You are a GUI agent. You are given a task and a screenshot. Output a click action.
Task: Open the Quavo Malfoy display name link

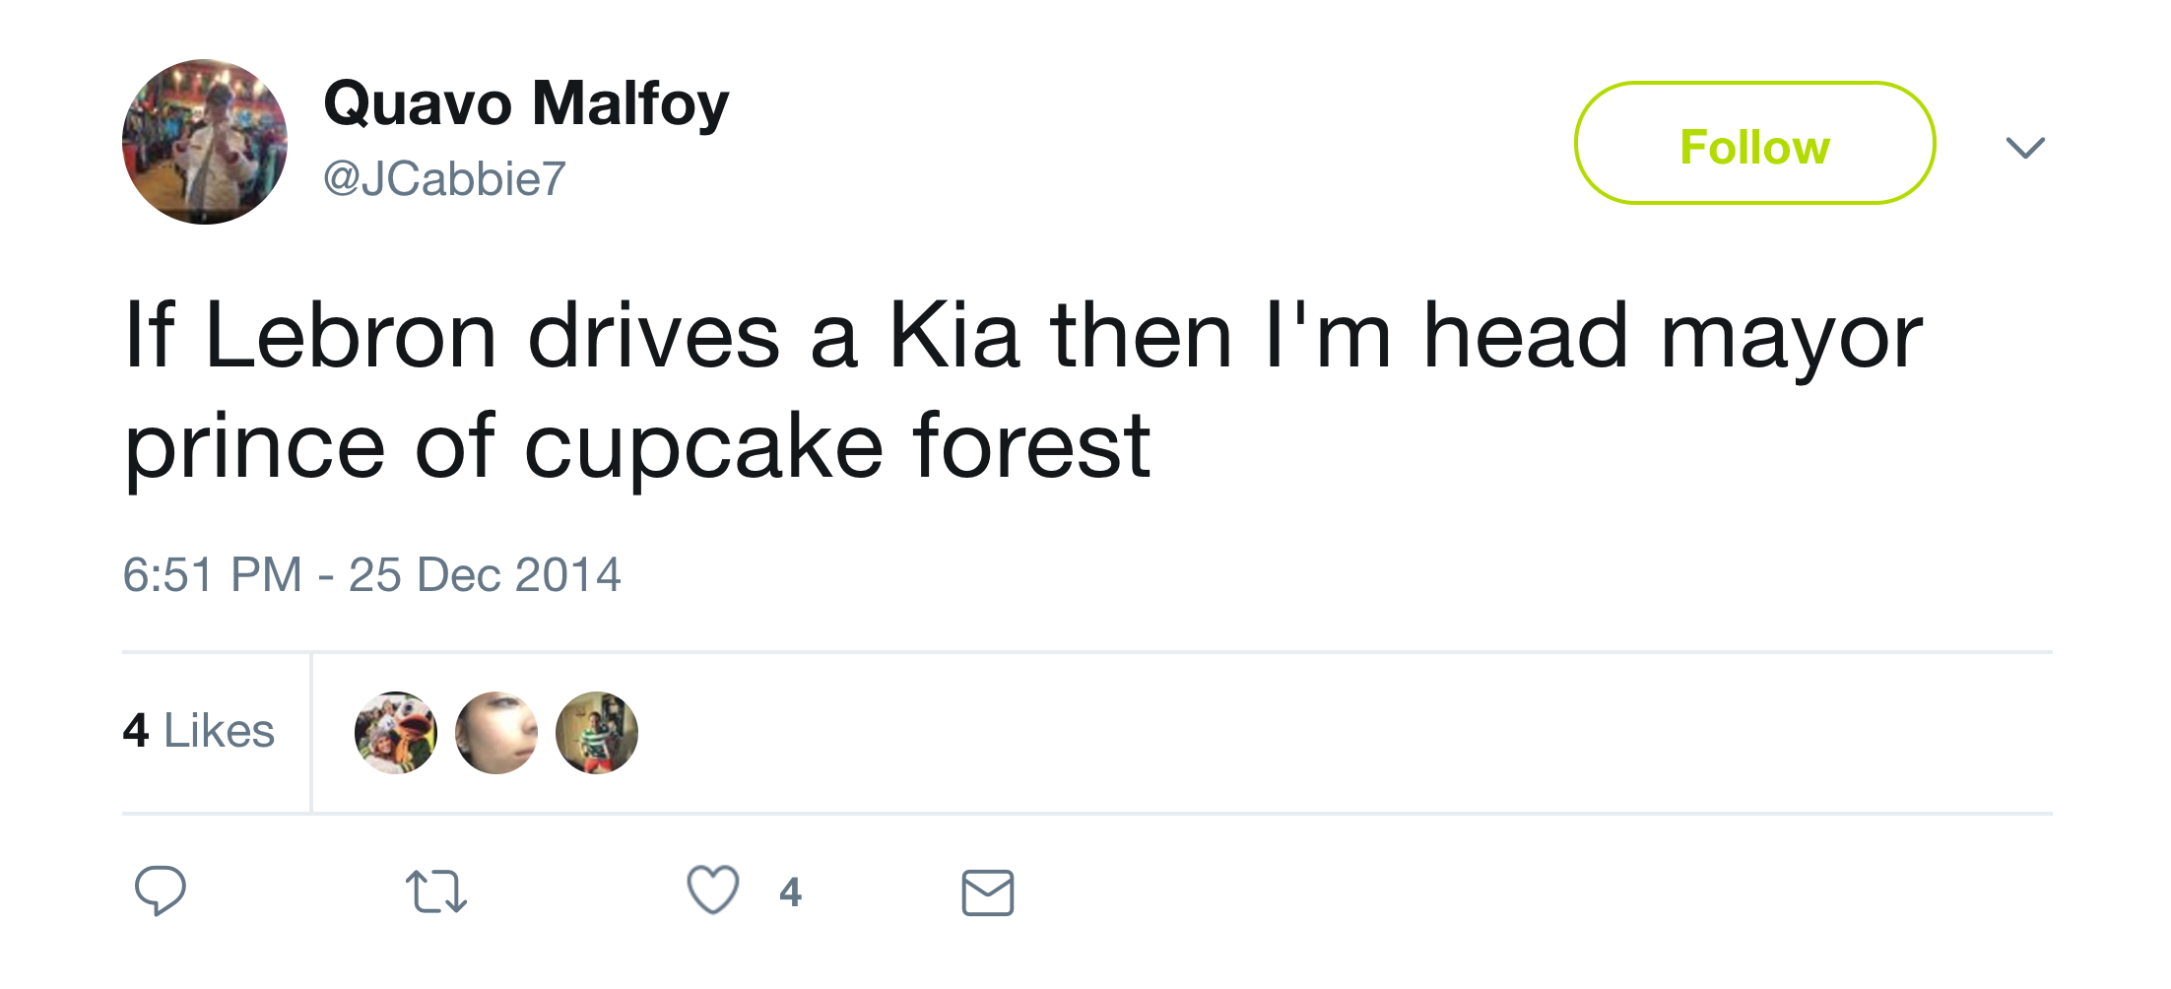tap(526, 104)
